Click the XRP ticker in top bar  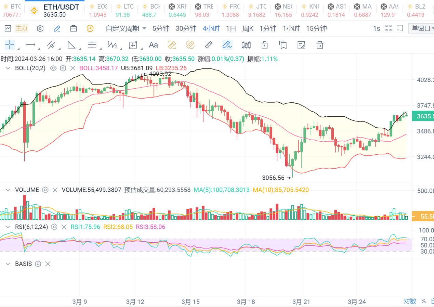click(177, 10)
